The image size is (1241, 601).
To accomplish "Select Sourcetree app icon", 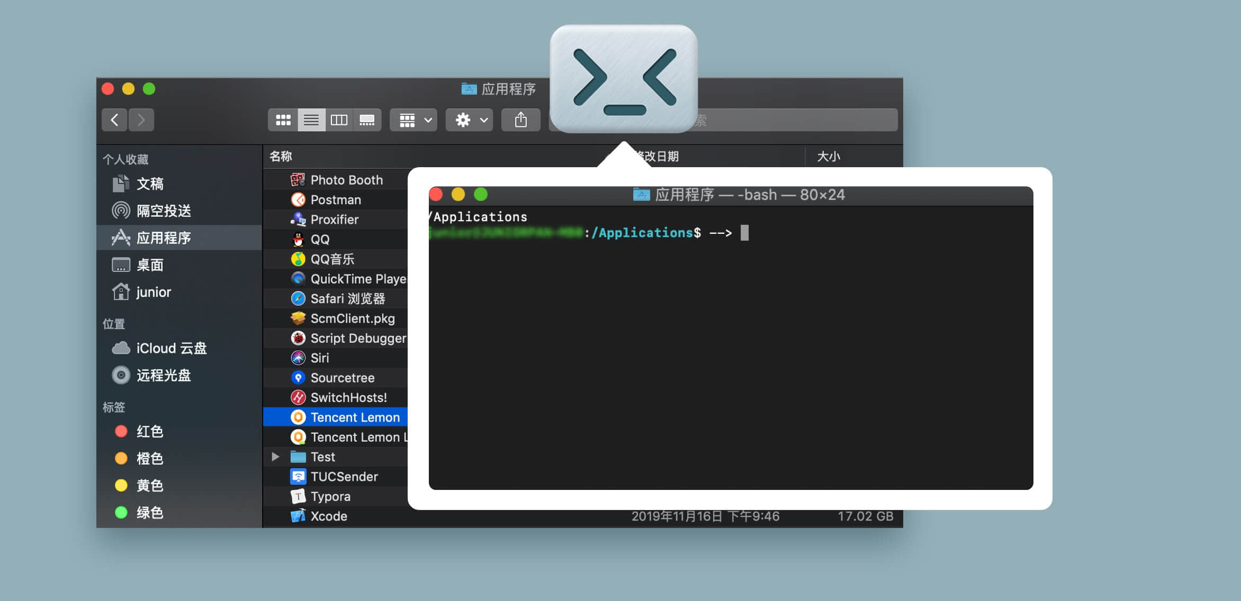I will pyautogui.click(x=299, y=377).
